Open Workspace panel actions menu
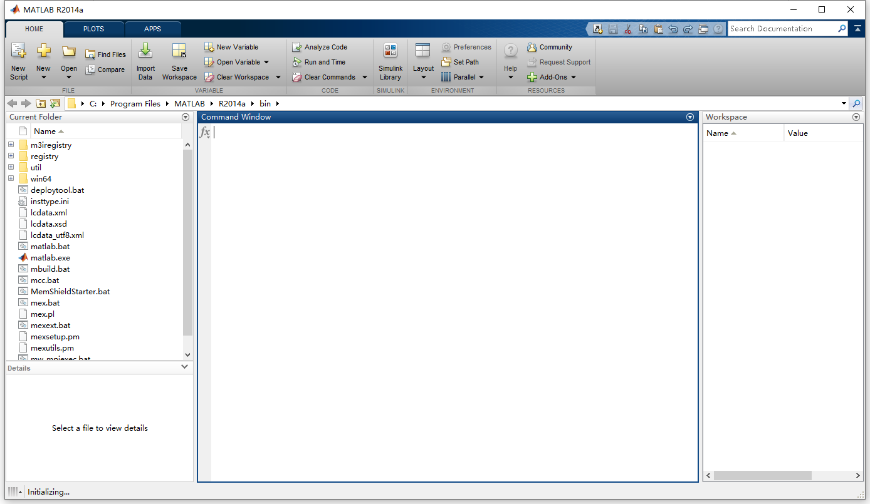Viewport: 870px width, 504px height. tap(856, 117)
